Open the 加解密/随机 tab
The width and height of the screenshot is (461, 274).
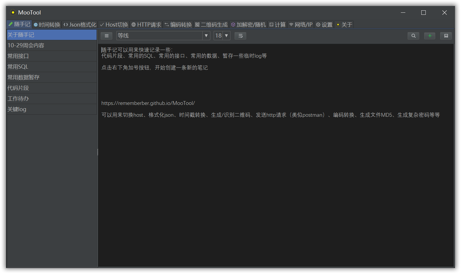pyautogui.click(x=248, y=25)
